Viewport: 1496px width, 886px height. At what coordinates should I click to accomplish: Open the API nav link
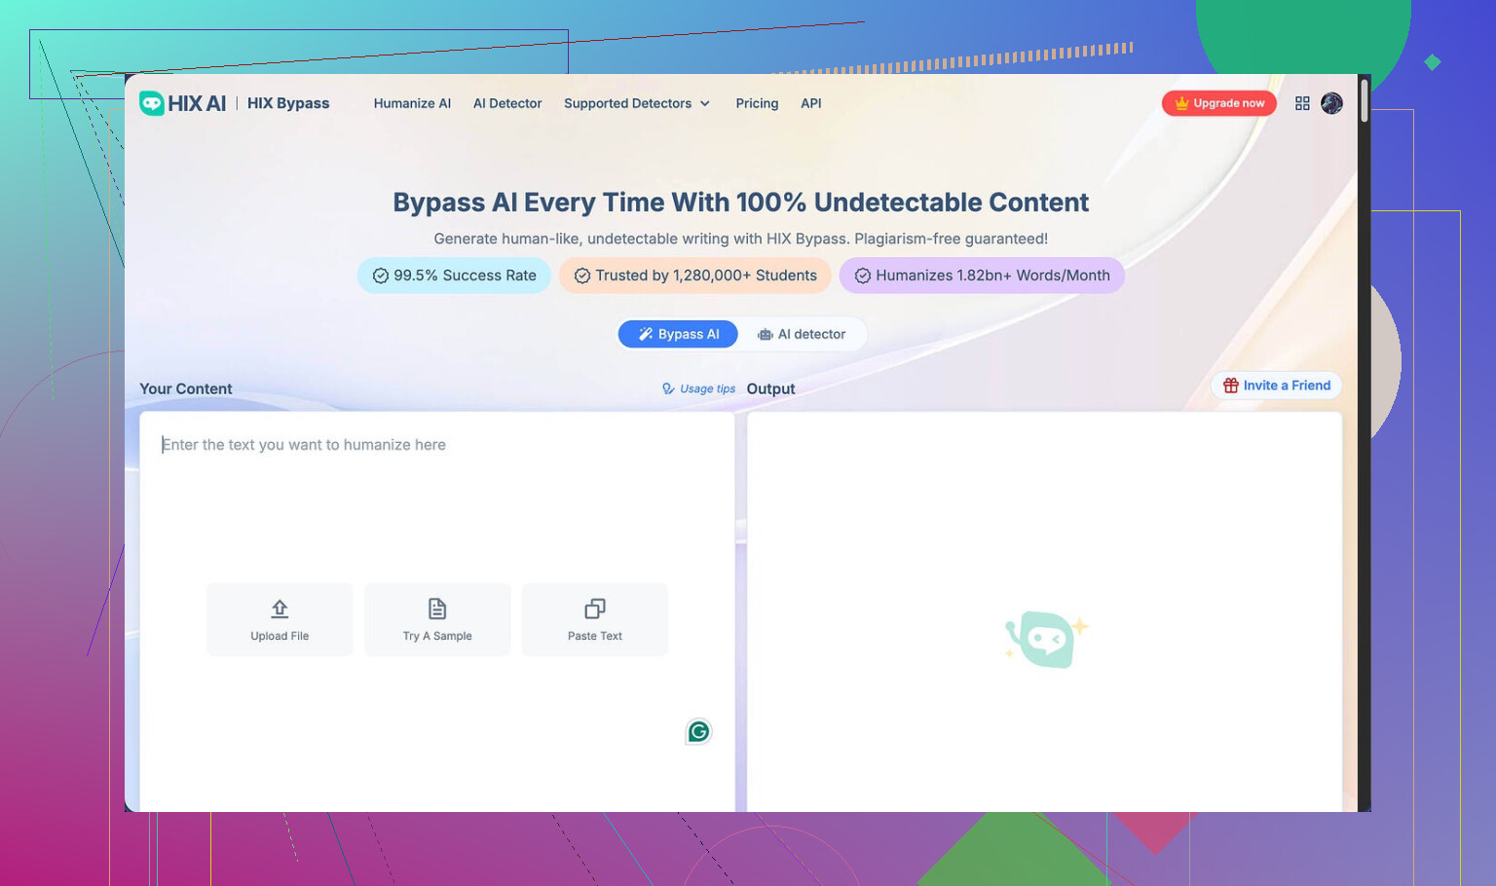(x=810, y=103)
